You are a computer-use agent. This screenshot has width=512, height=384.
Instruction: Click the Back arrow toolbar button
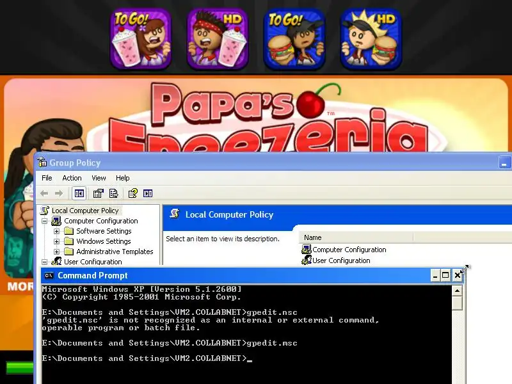[x=44, y=194]
